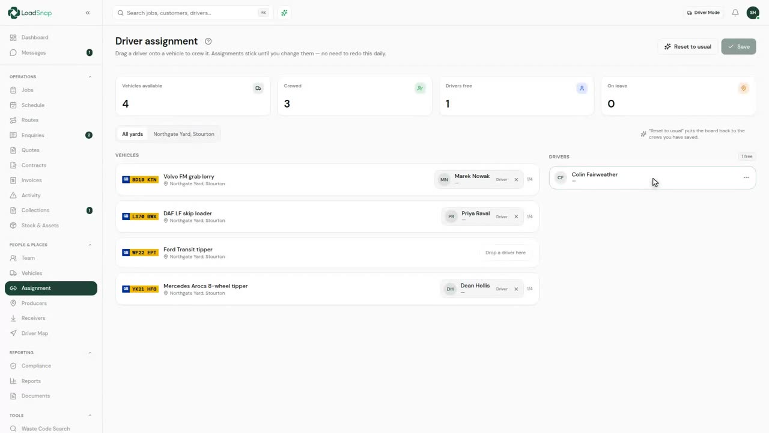The height and width of the screenshot is (433, 769).
Task: Click the WF22 EPT number plate
Action: tap(140, 253)
